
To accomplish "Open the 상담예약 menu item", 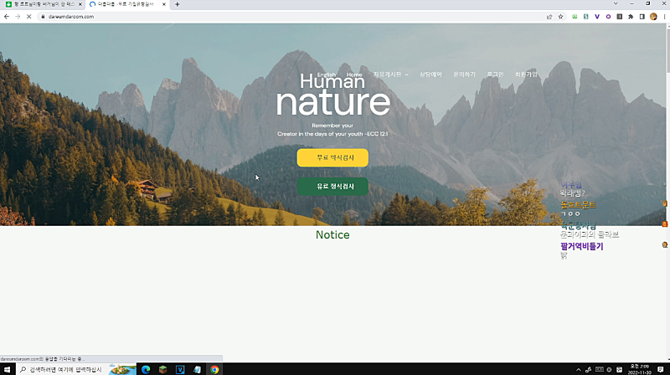I will point(430,74).
